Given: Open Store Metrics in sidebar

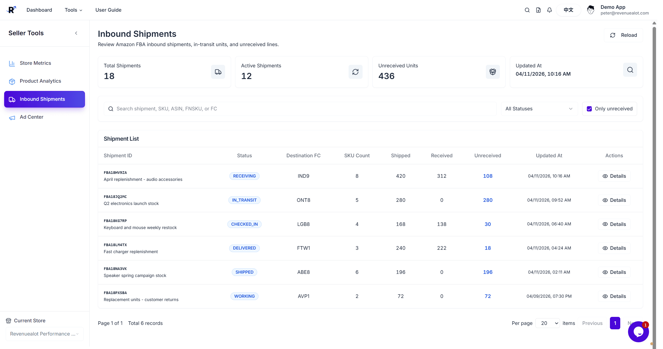Looking at the screenshot, I should 45,63.
